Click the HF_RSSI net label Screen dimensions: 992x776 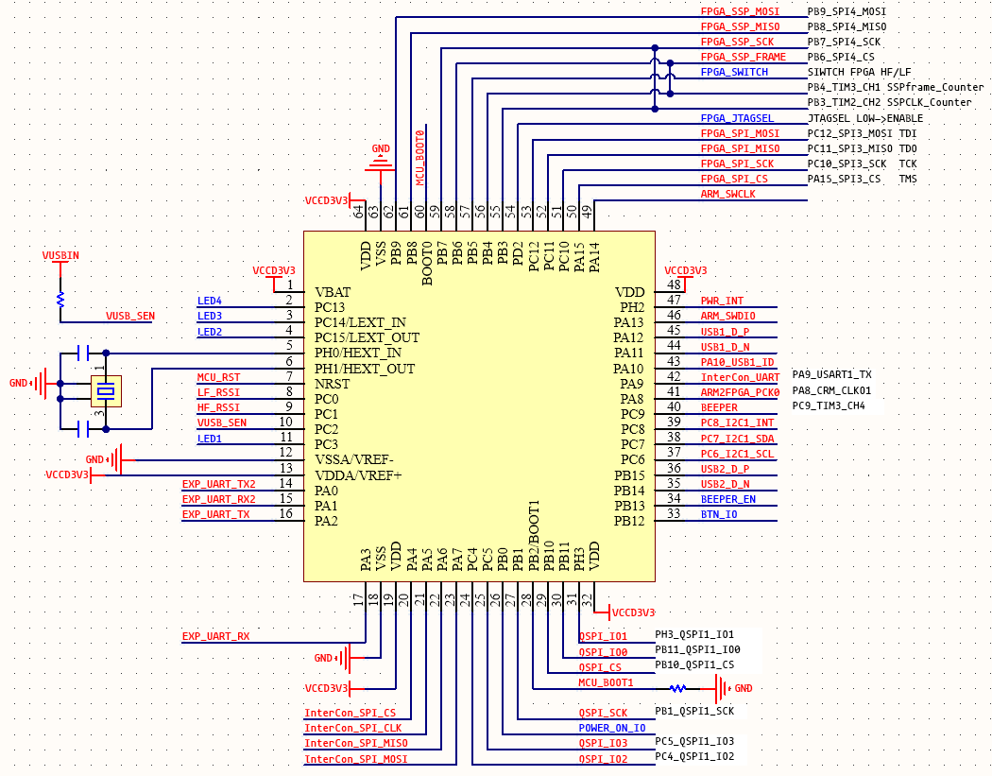tap(218, 407)
